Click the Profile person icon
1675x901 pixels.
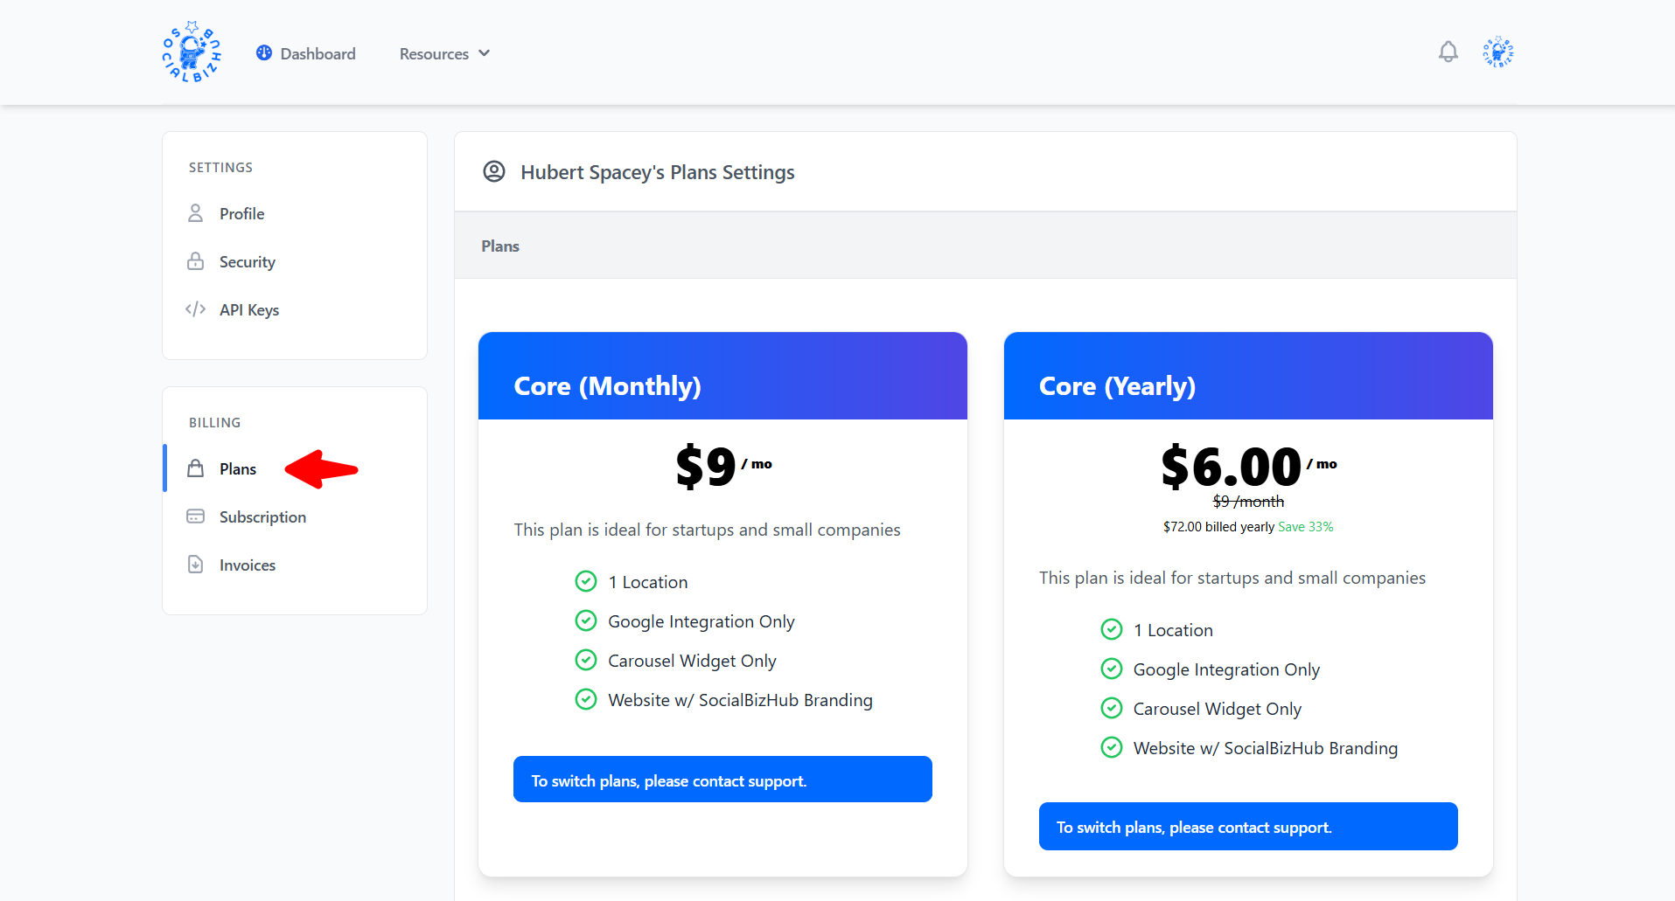196,213
